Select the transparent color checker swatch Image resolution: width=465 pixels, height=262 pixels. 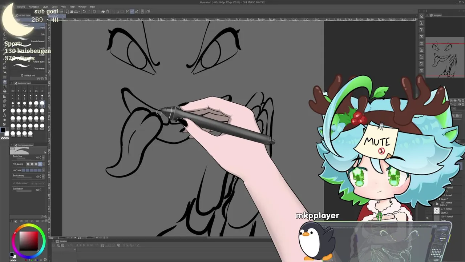(x=4, y=138)
